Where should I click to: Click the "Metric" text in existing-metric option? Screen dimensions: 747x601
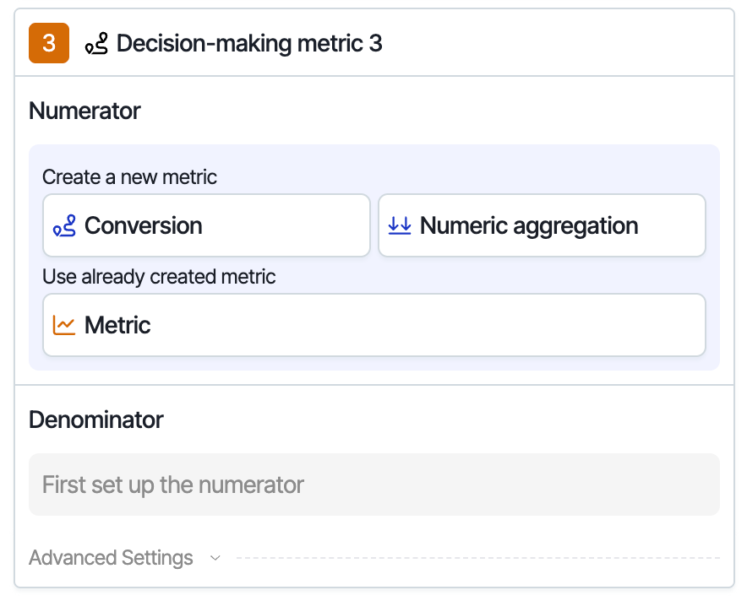pyautogui.click(x=117, y=325)
